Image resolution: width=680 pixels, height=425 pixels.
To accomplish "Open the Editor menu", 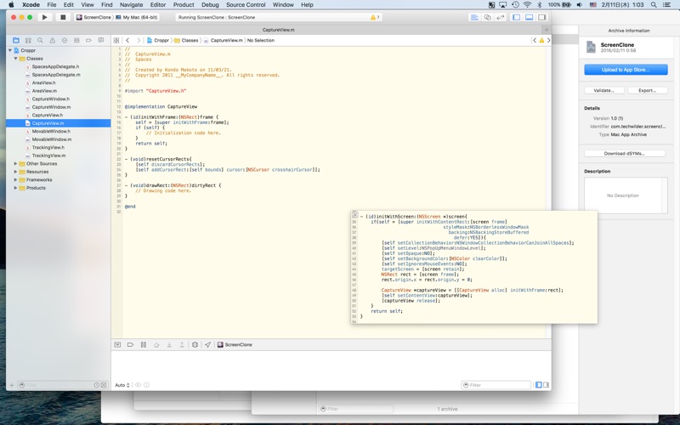I will [158, 5].
